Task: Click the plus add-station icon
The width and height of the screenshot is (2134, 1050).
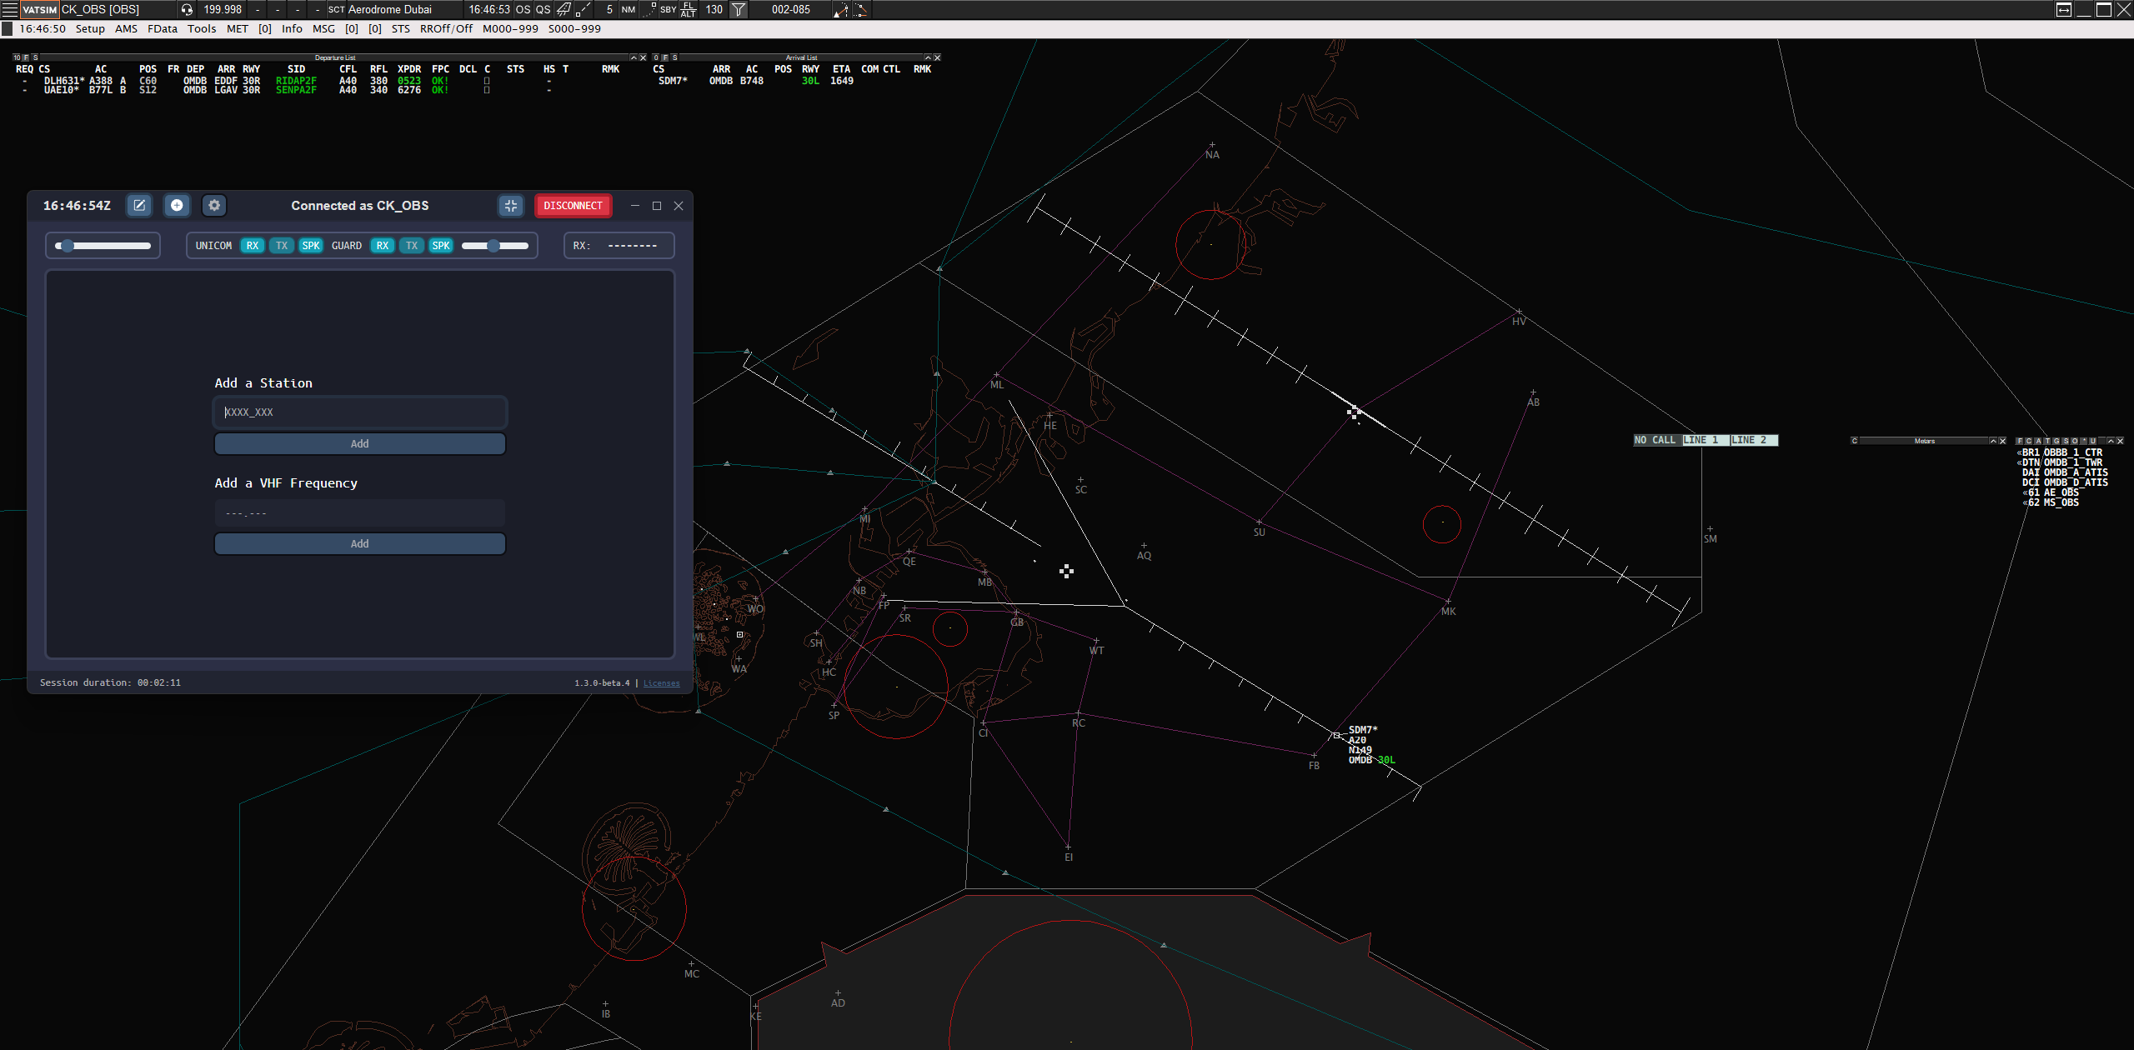Action: coord(177,205)
